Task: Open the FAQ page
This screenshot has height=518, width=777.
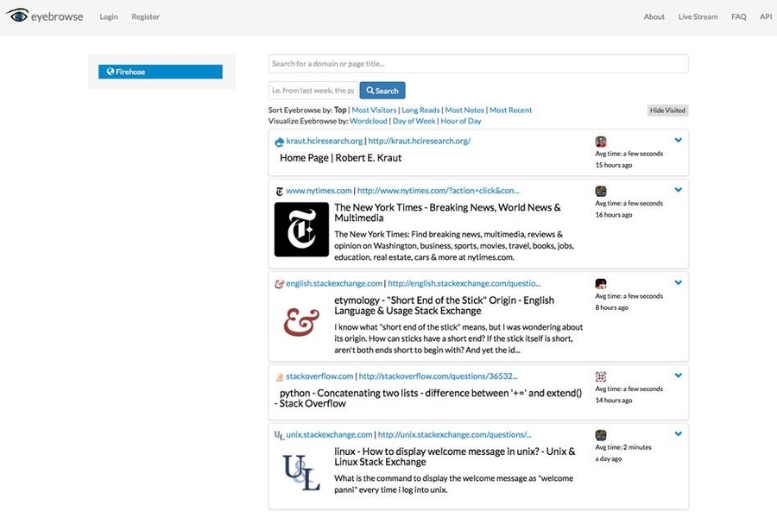Action: click(739, 16)
